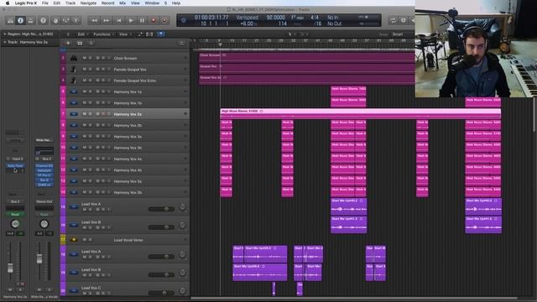The height and width of the screenshot is (302, 537).
Task: Open the LCD display mode button
Action: click(x=184, y=20)
